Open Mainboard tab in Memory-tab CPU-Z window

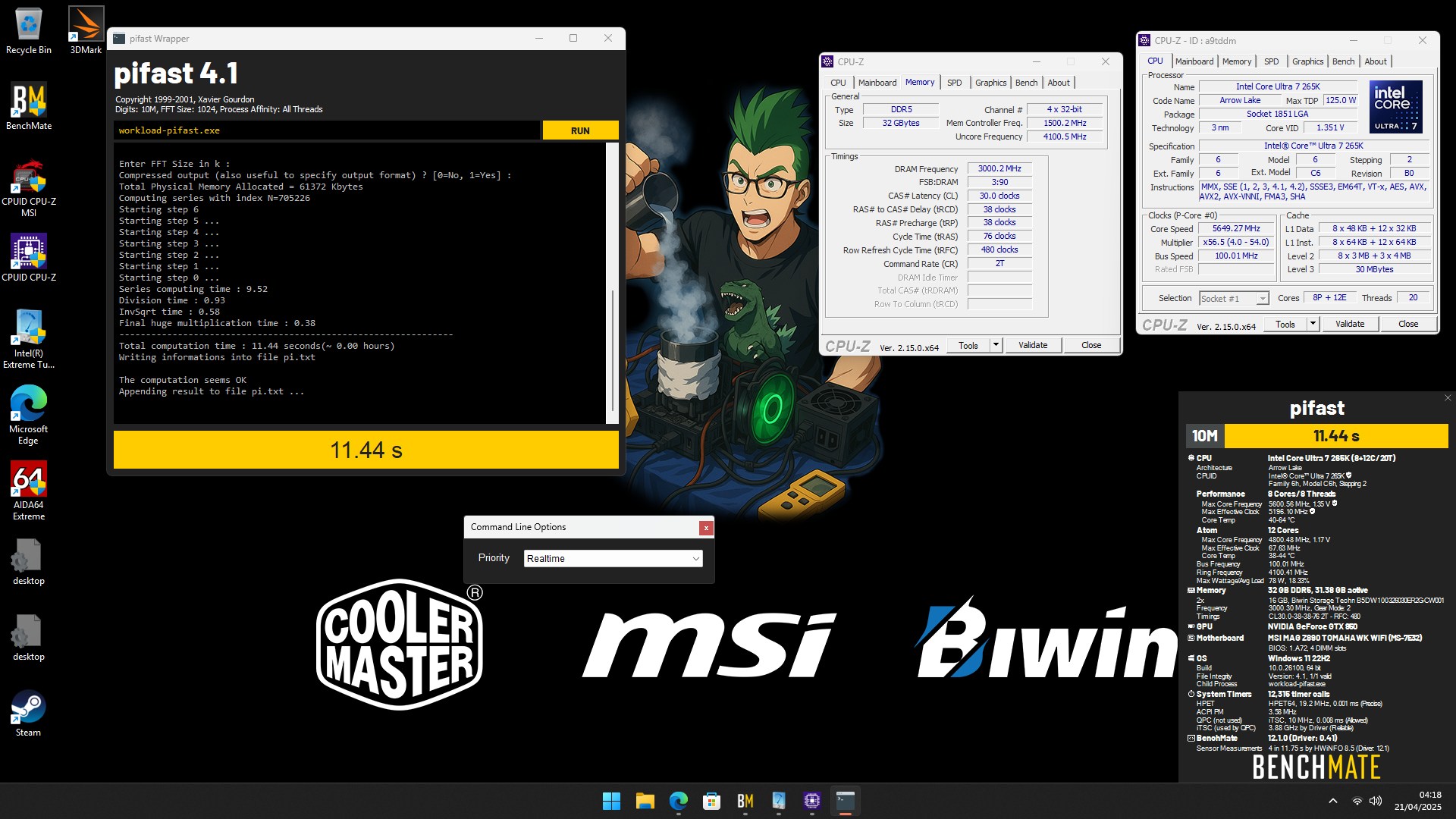[877, 83]
